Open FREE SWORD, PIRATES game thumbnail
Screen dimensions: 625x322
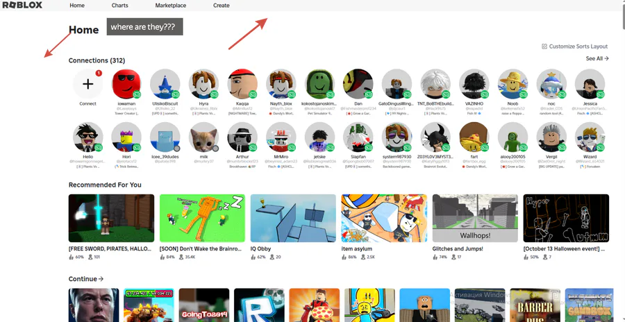[111, 219]
